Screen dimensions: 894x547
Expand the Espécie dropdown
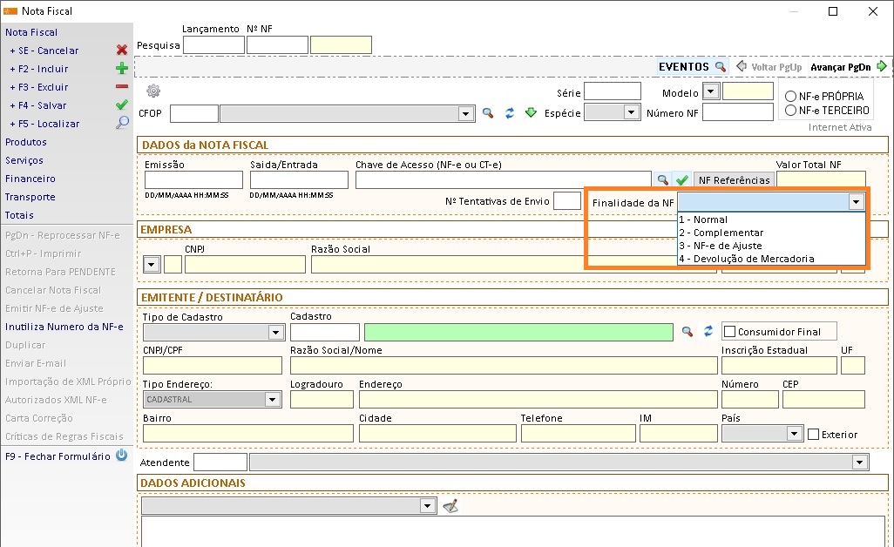(x=630, y=112)
